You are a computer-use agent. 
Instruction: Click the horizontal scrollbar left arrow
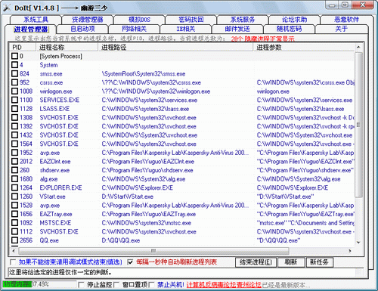click(14, 251)
